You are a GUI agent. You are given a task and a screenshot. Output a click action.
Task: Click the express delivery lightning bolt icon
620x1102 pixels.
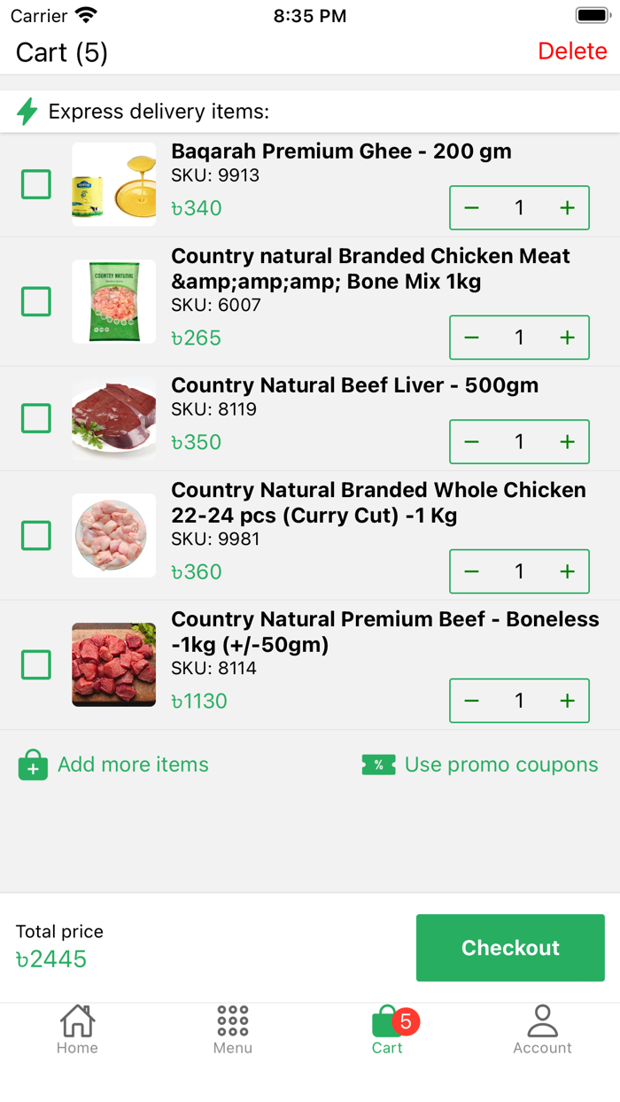coord(27,112)
